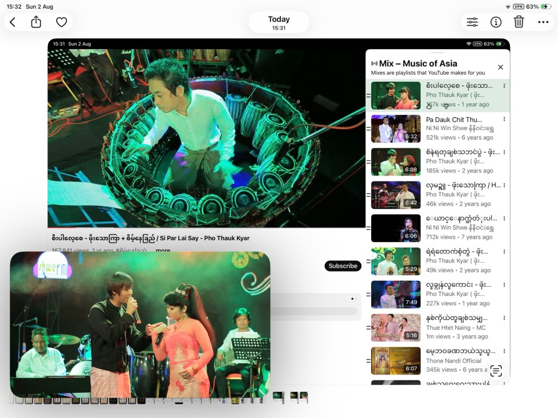This screenshot has width=558, height=418.
Task: Delete the photo with trash icon
Action: coord(519,22)
